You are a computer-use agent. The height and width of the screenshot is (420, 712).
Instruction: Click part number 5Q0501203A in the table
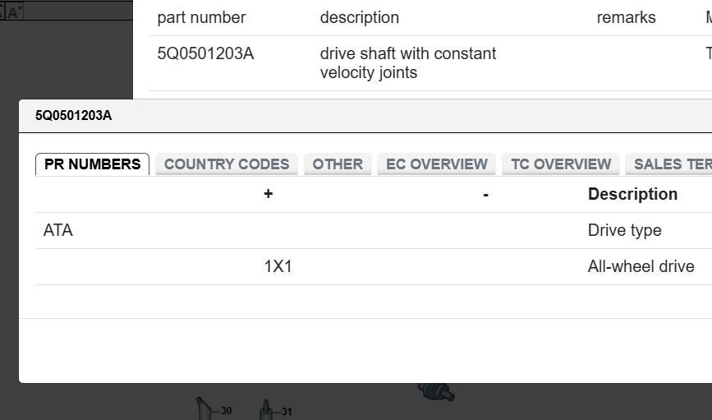(205, 54)
